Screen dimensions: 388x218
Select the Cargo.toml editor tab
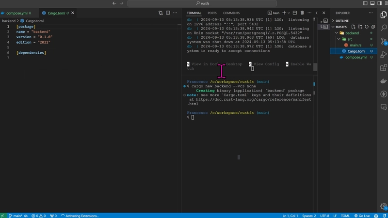pyautogui.click(x=56, y=13)
